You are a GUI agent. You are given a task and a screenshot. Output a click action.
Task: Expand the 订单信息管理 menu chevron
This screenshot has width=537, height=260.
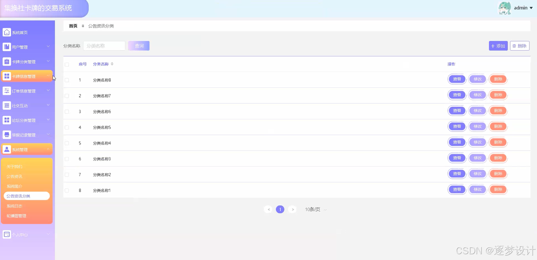tap(48, 90)
